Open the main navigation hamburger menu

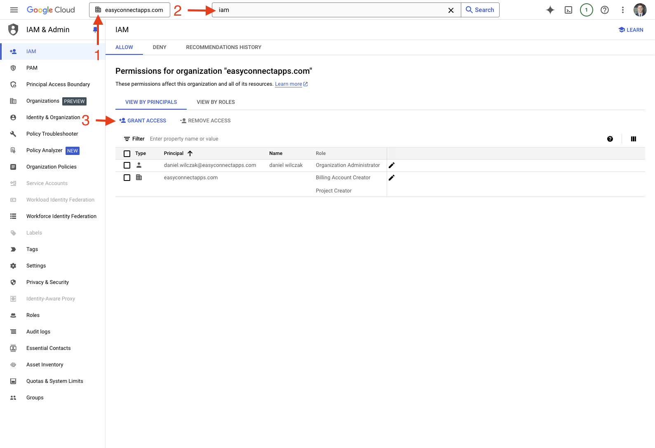[x=14, y=10]
